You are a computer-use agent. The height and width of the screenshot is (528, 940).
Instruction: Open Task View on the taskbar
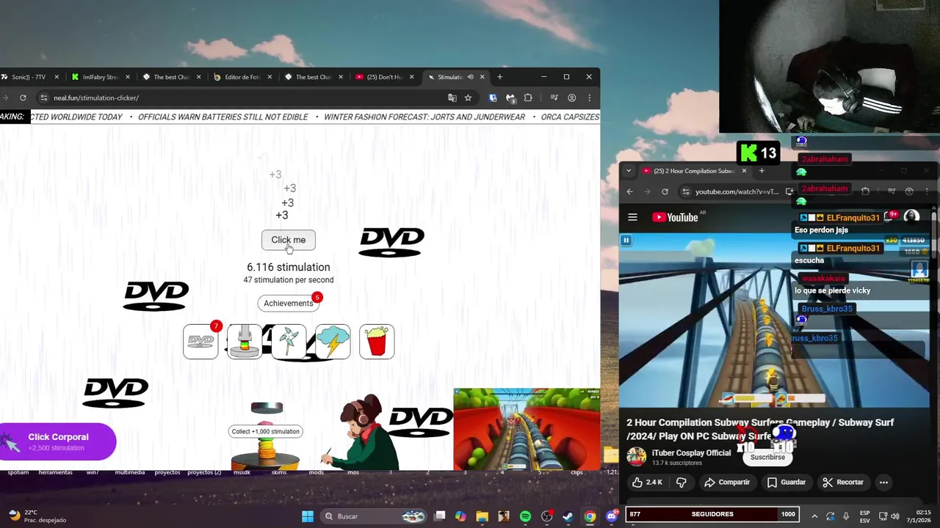click(x=440, y=516)
